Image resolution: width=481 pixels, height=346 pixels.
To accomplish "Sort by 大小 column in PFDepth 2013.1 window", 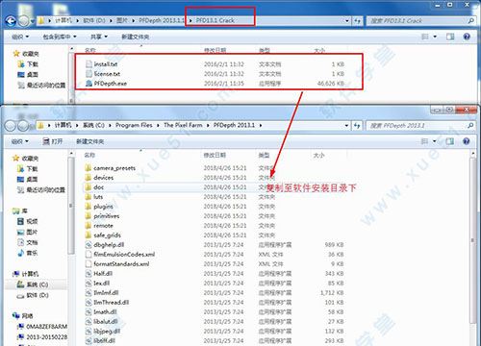I will (x=318, y=155).
